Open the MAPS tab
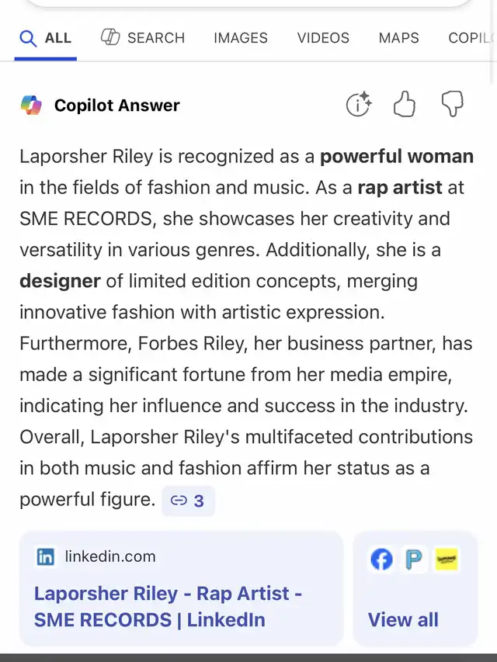Image resolution: width=497 pixels, height=662 pixels. pos(398,38)
